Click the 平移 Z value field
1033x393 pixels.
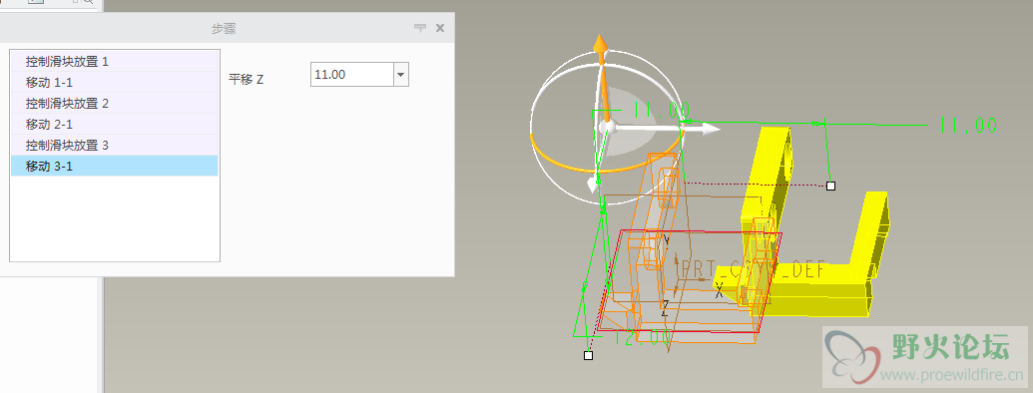(351, 75)
